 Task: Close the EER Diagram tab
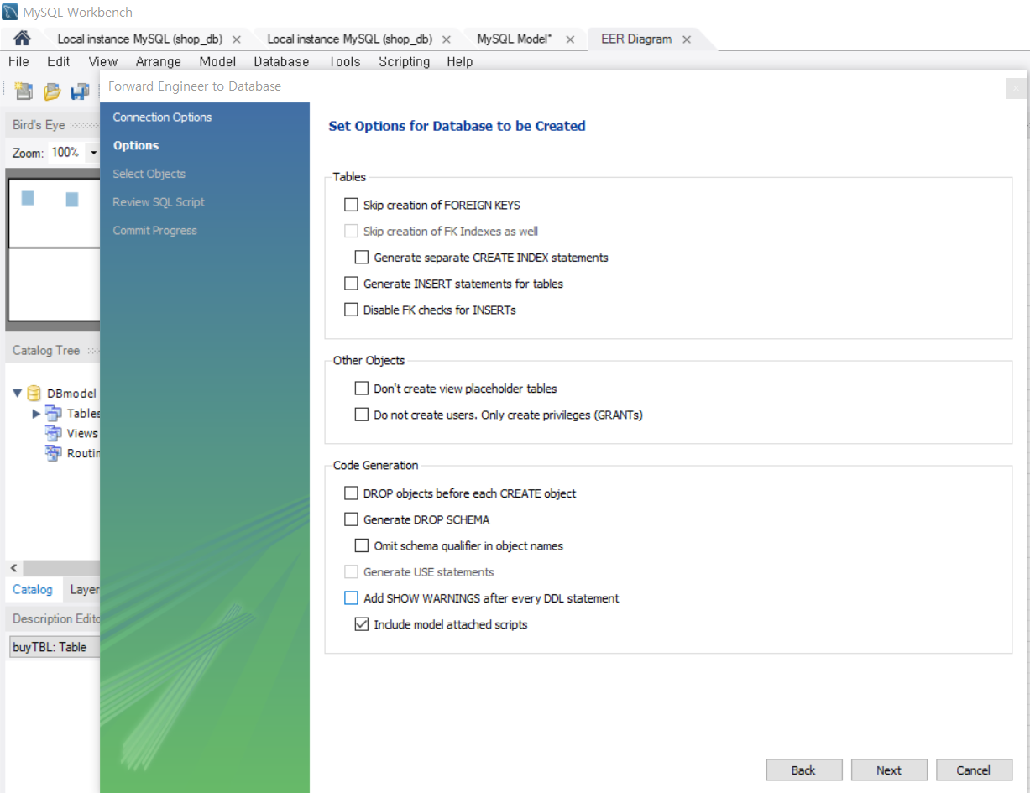[687, 39]
